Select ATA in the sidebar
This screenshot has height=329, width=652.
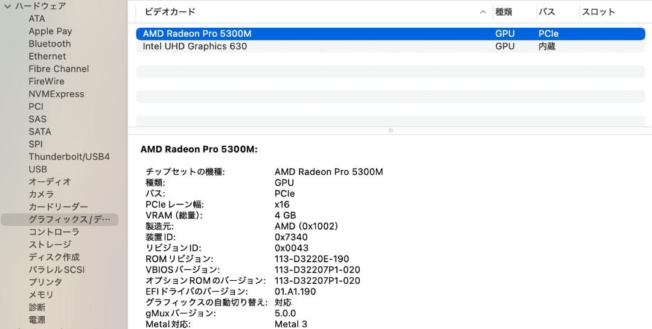pos(37,19)
